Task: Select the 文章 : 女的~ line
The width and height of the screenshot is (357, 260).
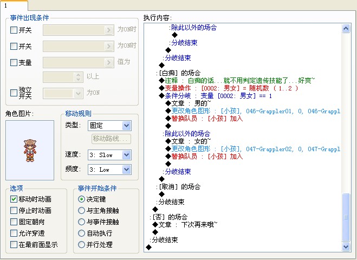Action: click(188, 141)
